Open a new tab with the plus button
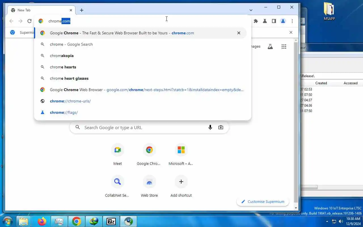The height and width of the screenshot is (227, 363). point(82,10)
